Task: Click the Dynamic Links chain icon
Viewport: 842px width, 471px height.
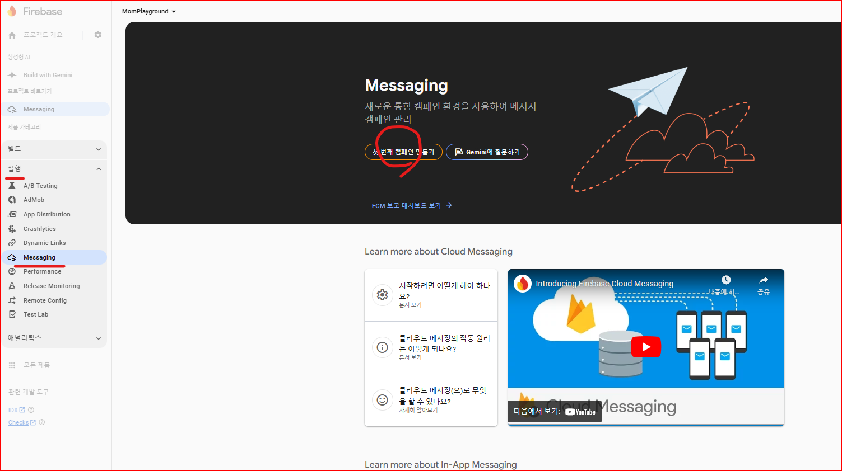Action: pyautogui.click(x=12, y=243)
